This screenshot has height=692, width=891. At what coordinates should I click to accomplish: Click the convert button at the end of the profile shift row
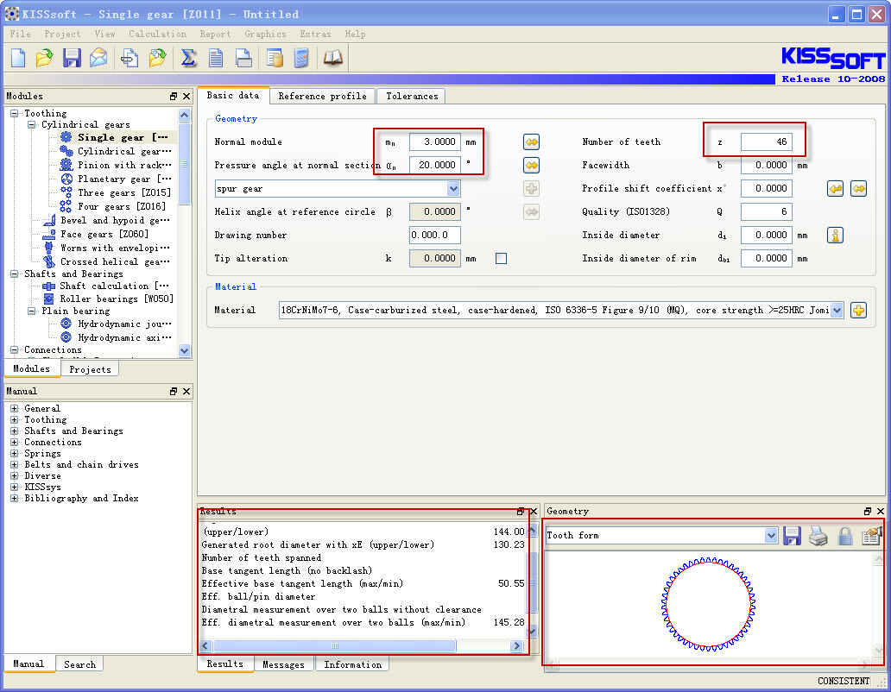858,188
